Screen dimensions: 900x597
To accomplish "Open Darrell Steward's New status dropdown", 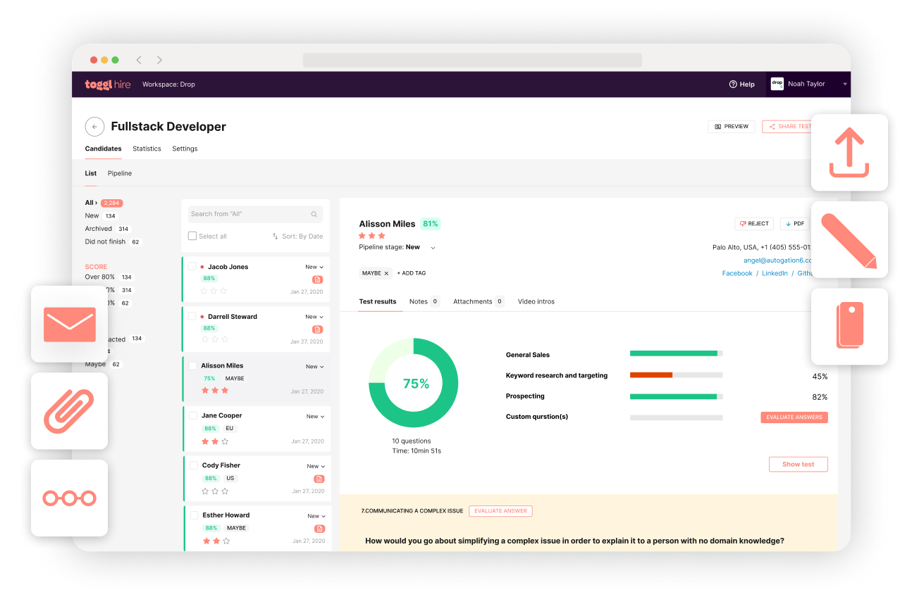I will pos(314,317).
